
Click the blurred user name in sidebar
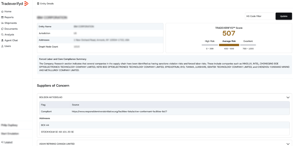[9, 125]
